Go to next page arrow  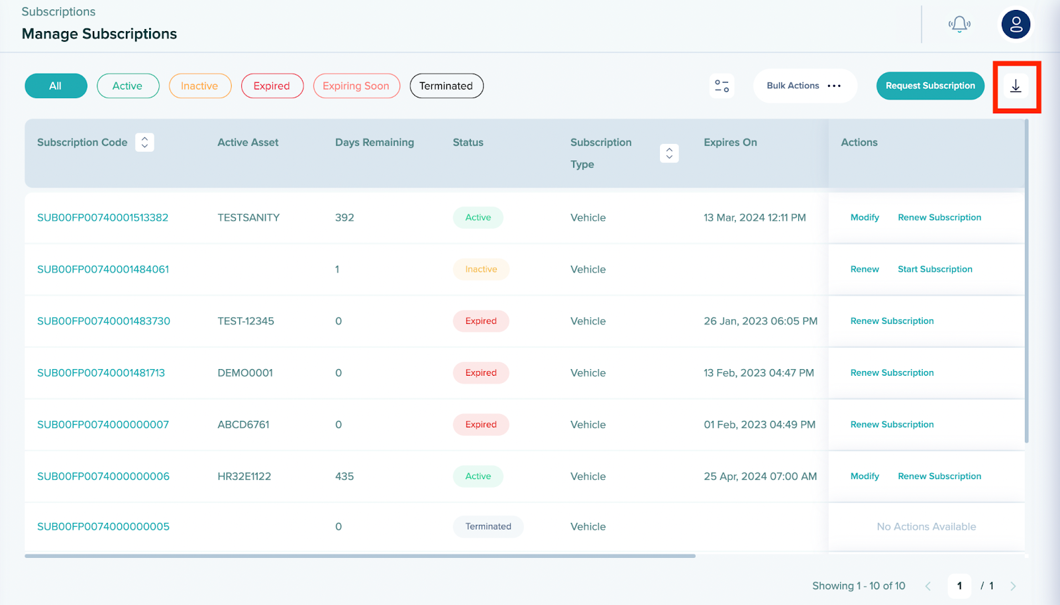tap(1013, 586)
